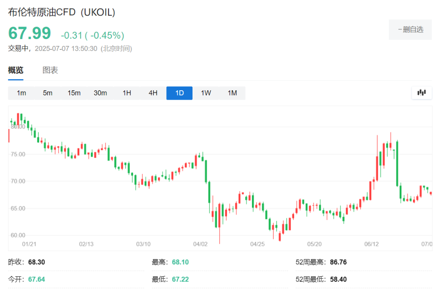This screenshot has height=294, width=441.
Task: Select the 概览 tab
Action: [16, 70]
